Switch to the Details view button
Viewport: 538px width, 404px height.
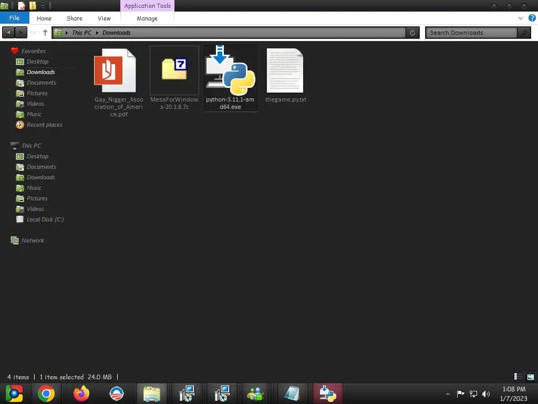518,377
